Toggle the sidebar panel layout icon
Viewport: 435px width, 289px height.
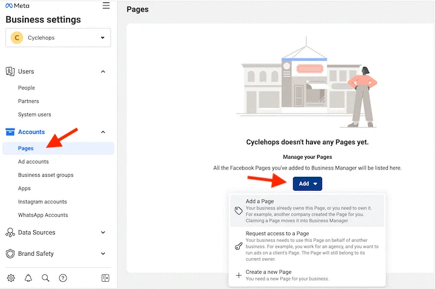105,278
